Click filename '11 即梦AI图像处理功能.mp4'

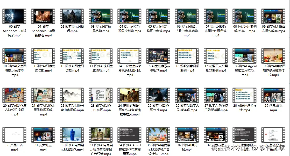(43, 68)
